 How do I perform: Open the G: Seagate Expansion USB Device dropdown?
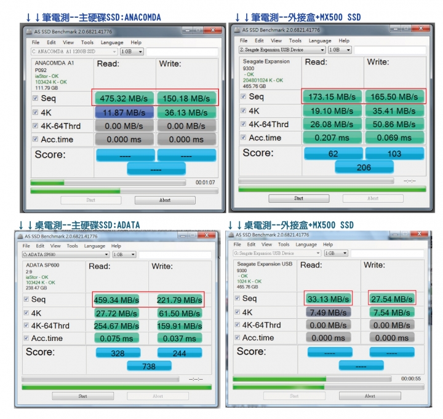[277, 253]
